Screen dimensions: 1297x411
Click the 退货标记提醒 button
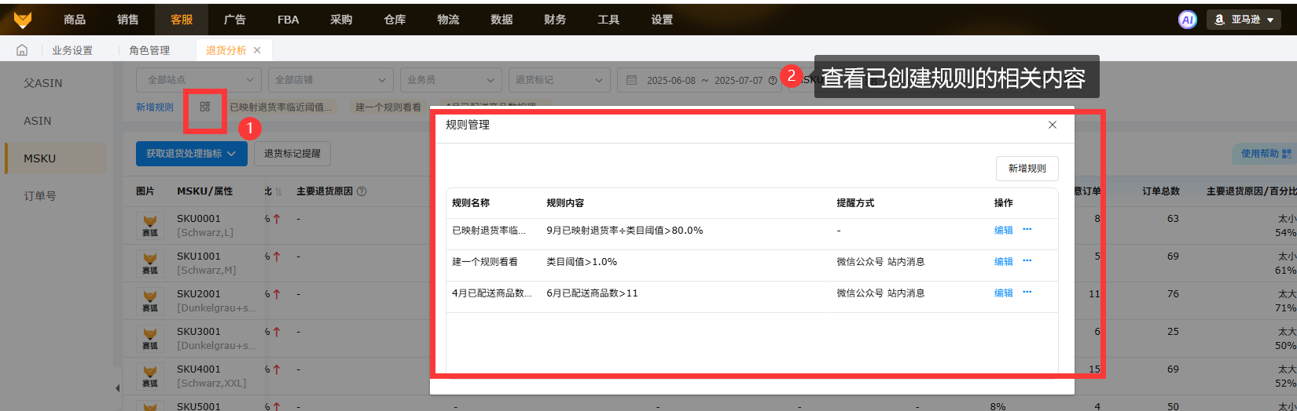pos(292,154)
